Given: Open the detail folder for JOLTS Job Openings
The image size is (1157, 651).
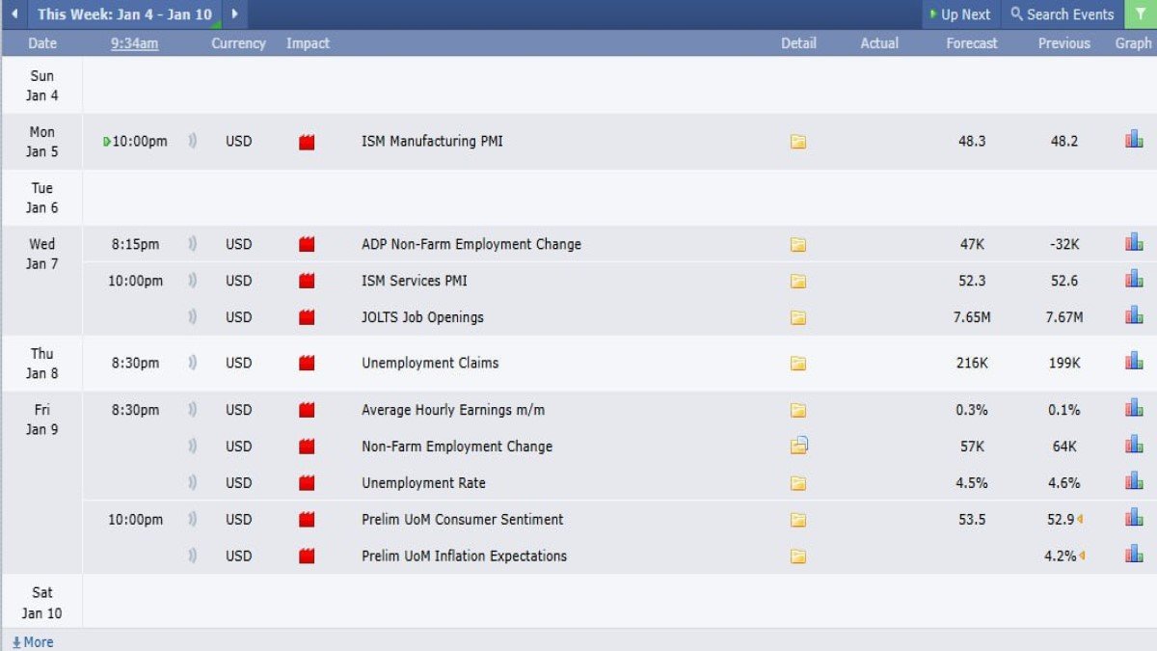Looking at the screenshot, I should 798,316.
